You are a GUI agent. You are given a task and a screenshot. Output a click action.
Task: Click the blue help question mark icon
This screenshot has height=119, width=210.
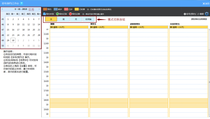pos(21,3)
